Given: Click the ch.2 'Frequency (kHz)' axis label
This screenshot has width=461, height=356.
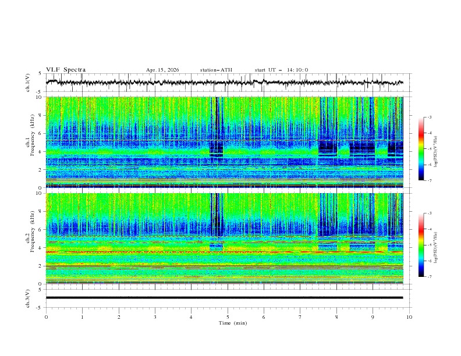Looking at the screenshot, I should (32, 232).
